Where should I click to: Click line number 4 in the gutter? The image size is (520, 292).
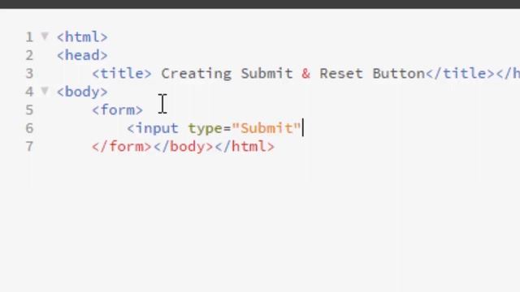(x=29, y=92)
